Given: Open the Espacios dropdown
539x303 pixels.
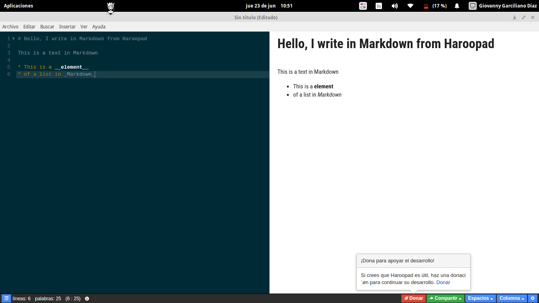Looking at the screenshot, I should pos(480,299).
